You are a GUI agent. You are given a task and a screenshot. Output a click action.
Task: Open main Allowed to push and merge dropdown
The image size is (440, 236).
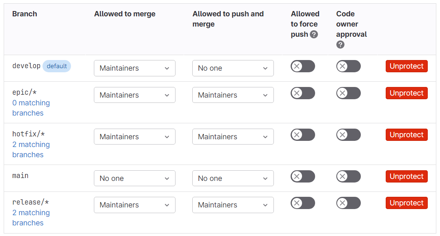(x=233, y=178)
